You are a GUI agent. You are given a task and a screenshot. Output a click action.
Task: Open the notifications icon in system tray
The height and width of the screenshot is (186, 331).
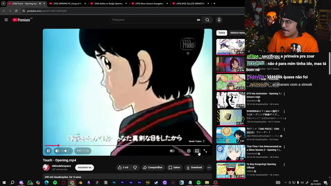[x=326, y=183]
